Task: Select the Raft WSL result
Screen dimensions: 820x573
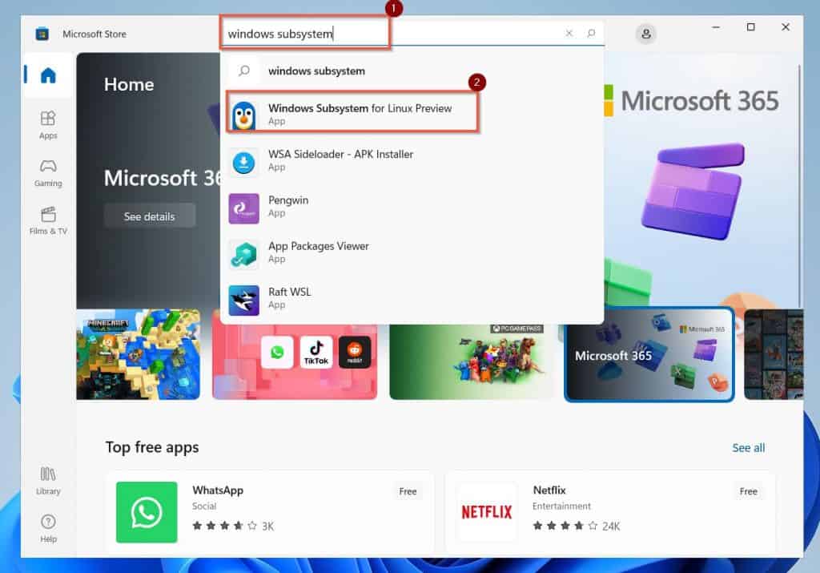Action: (412, 298)
